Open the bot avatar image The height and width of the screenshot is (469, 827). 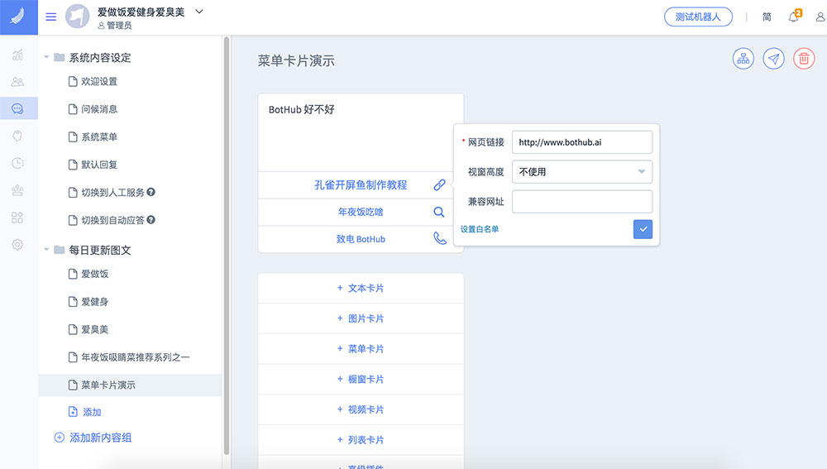pos(78,17)
